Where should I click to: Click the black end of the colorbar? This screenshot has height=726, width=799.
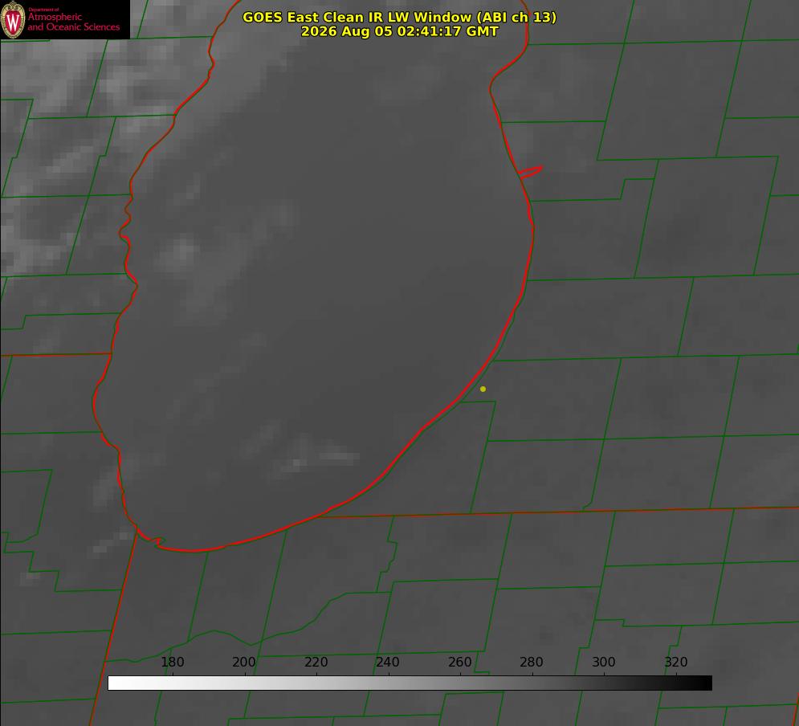[705, 683]
